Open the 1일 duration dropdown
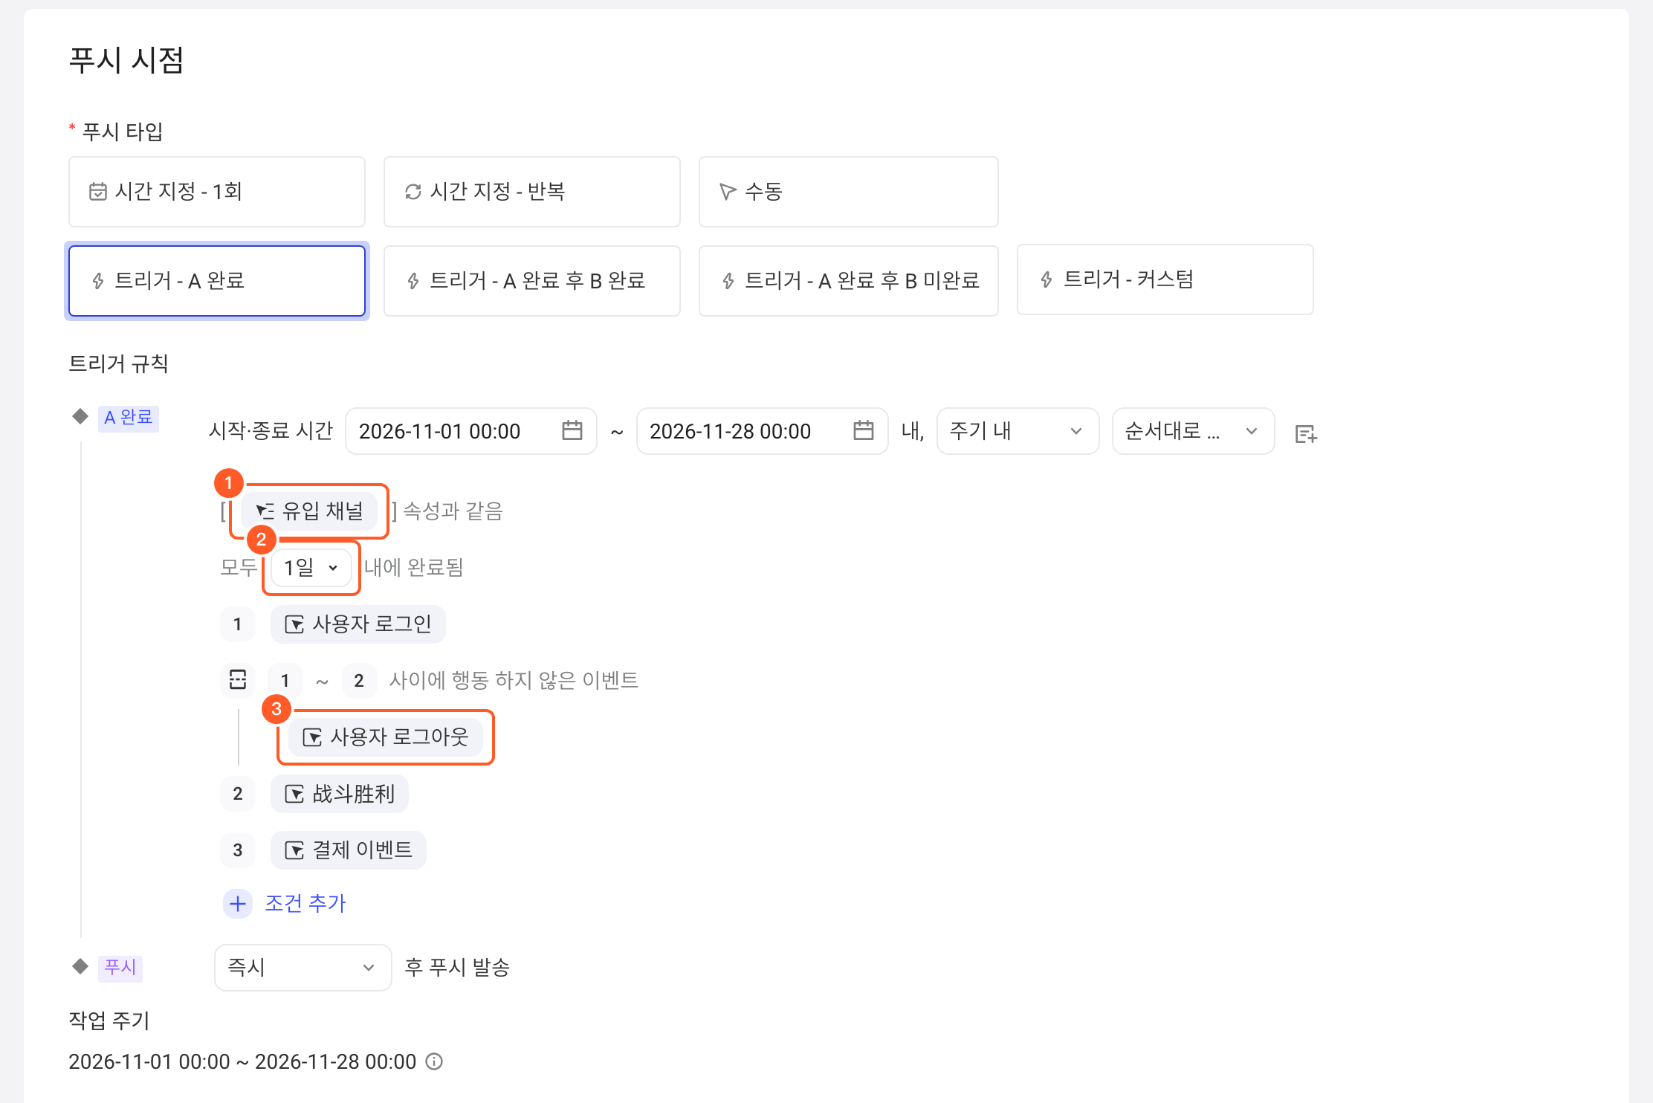 [311, 568]
